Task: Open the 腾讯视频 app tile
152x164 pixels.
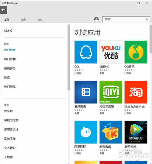Action: pyautogui.click(x=136, y=132)
